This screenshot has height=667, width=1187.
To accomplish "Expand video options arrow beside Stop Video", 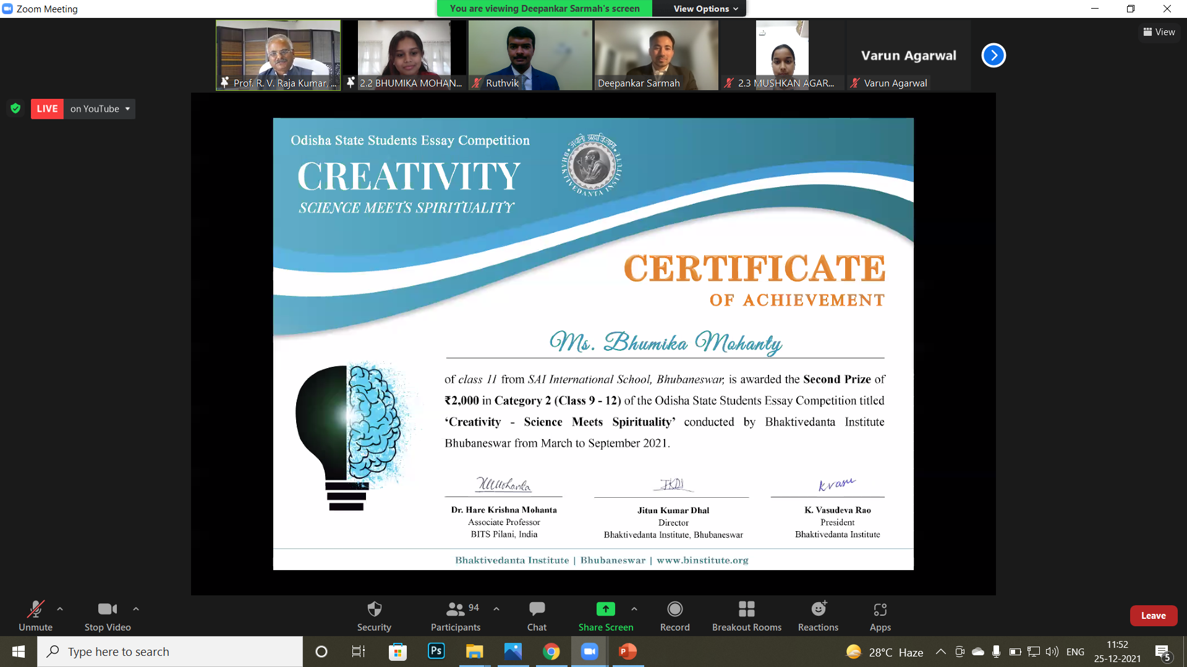I will [136, 609].
